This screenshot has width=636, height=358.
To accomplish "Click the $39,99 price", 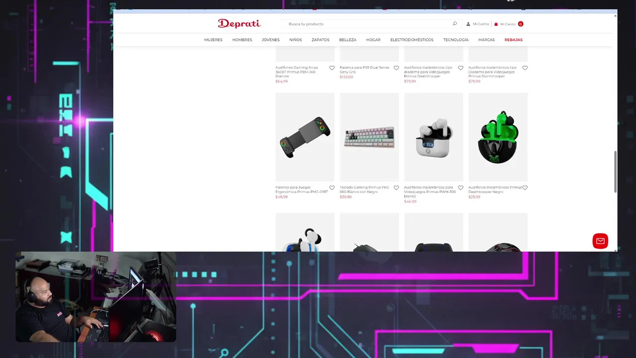I will pos(345,197).
